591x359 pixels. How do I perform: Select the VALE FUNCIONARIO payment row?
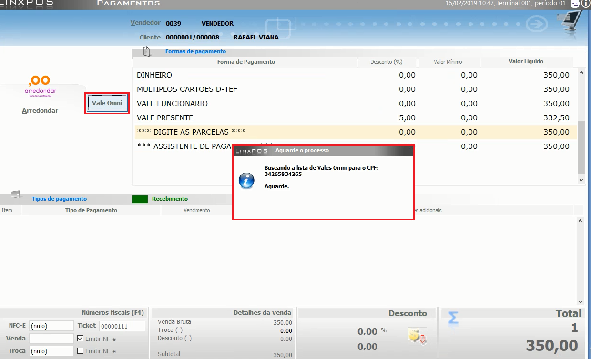point(355,104)
